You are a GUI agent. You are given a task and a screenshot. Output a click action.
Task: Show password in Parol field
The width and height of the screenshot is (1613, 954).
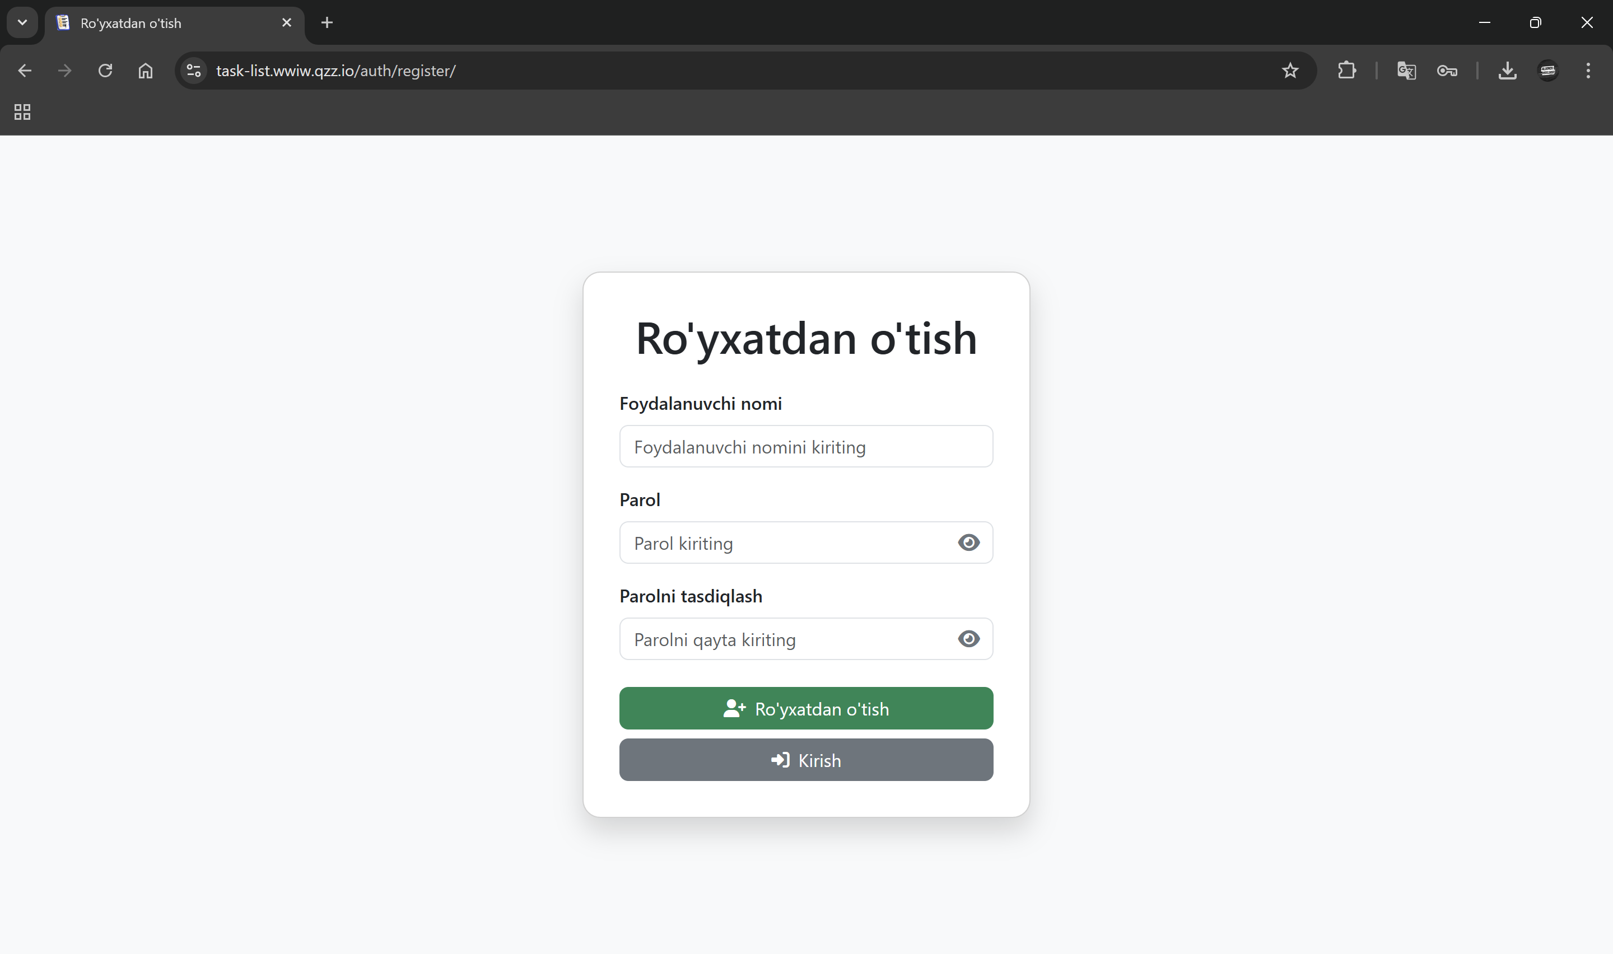coord(968,543)
